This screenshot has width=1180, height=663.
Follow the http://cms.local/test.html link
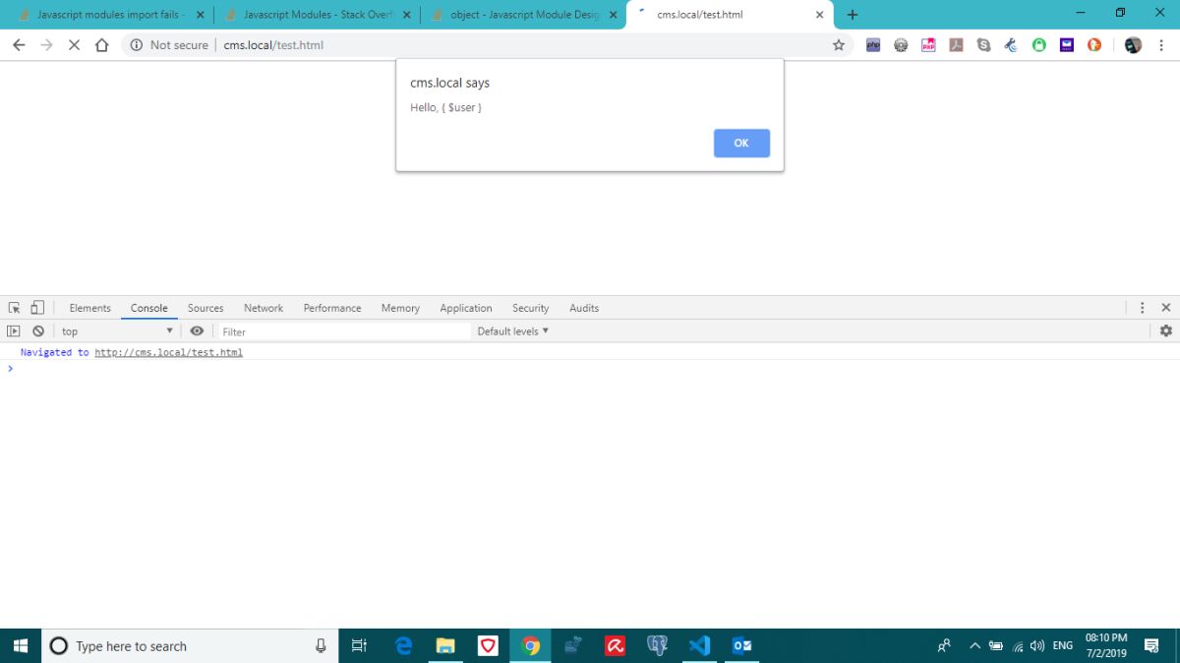[168, 352]
